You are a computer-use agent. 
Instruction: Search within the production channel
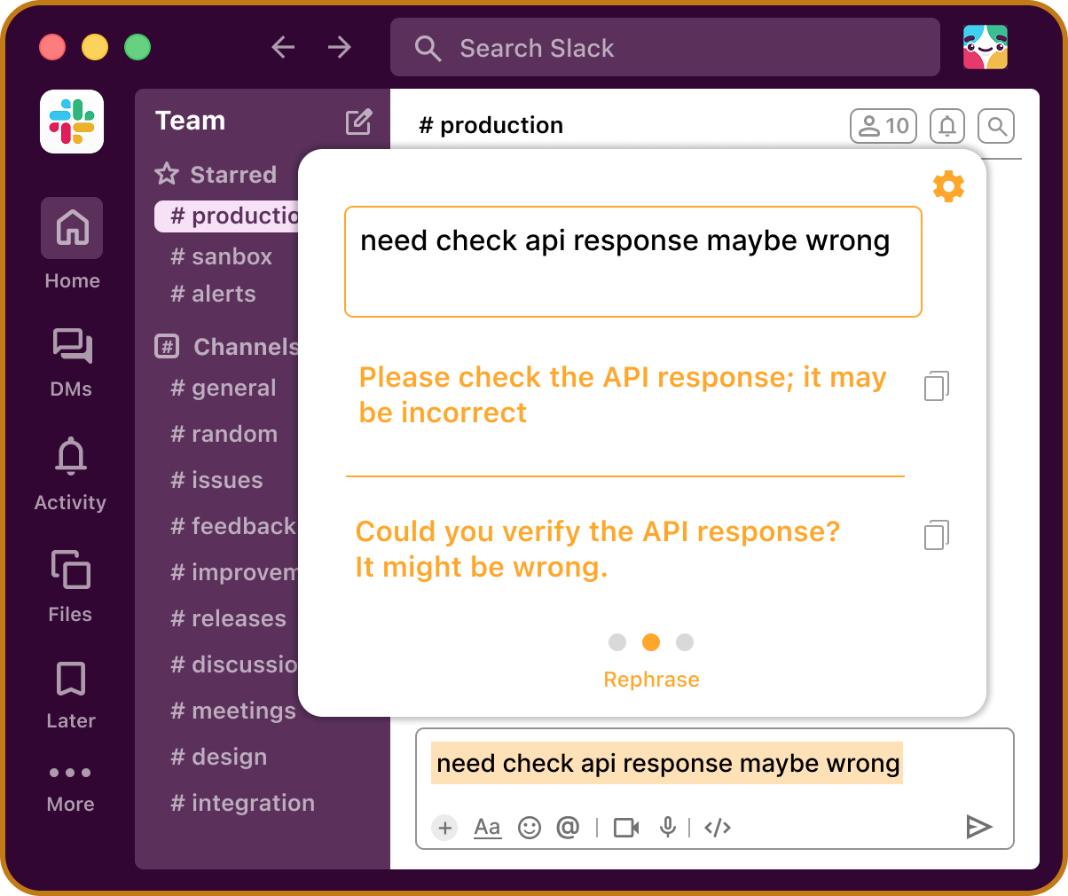coord(996,126)
